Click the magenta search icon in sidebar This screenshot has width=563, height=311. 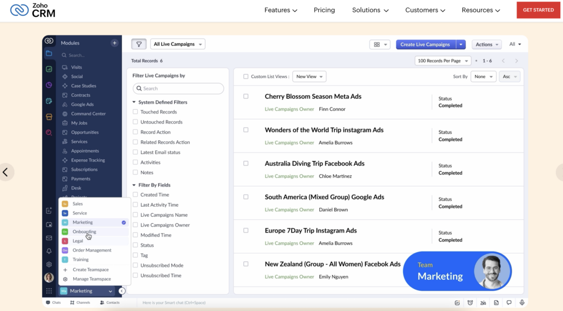coord(49,133)
